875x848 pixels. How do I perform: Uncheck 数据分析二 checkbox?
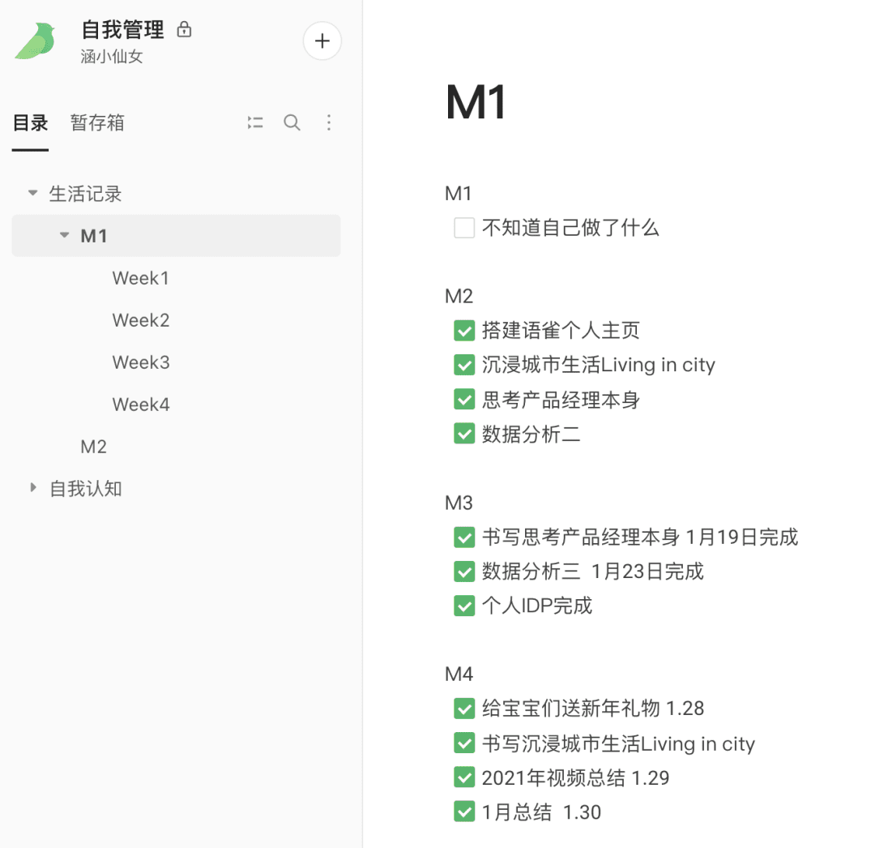pyautogui.click(x=464, y=434)
